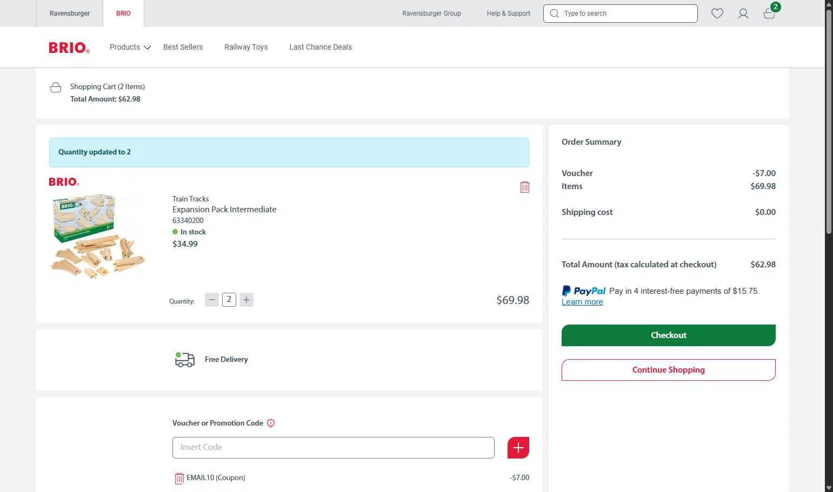This screenshot has height=492, width=833.
Task: Focus the Type to search box
Action: [621, 14]
